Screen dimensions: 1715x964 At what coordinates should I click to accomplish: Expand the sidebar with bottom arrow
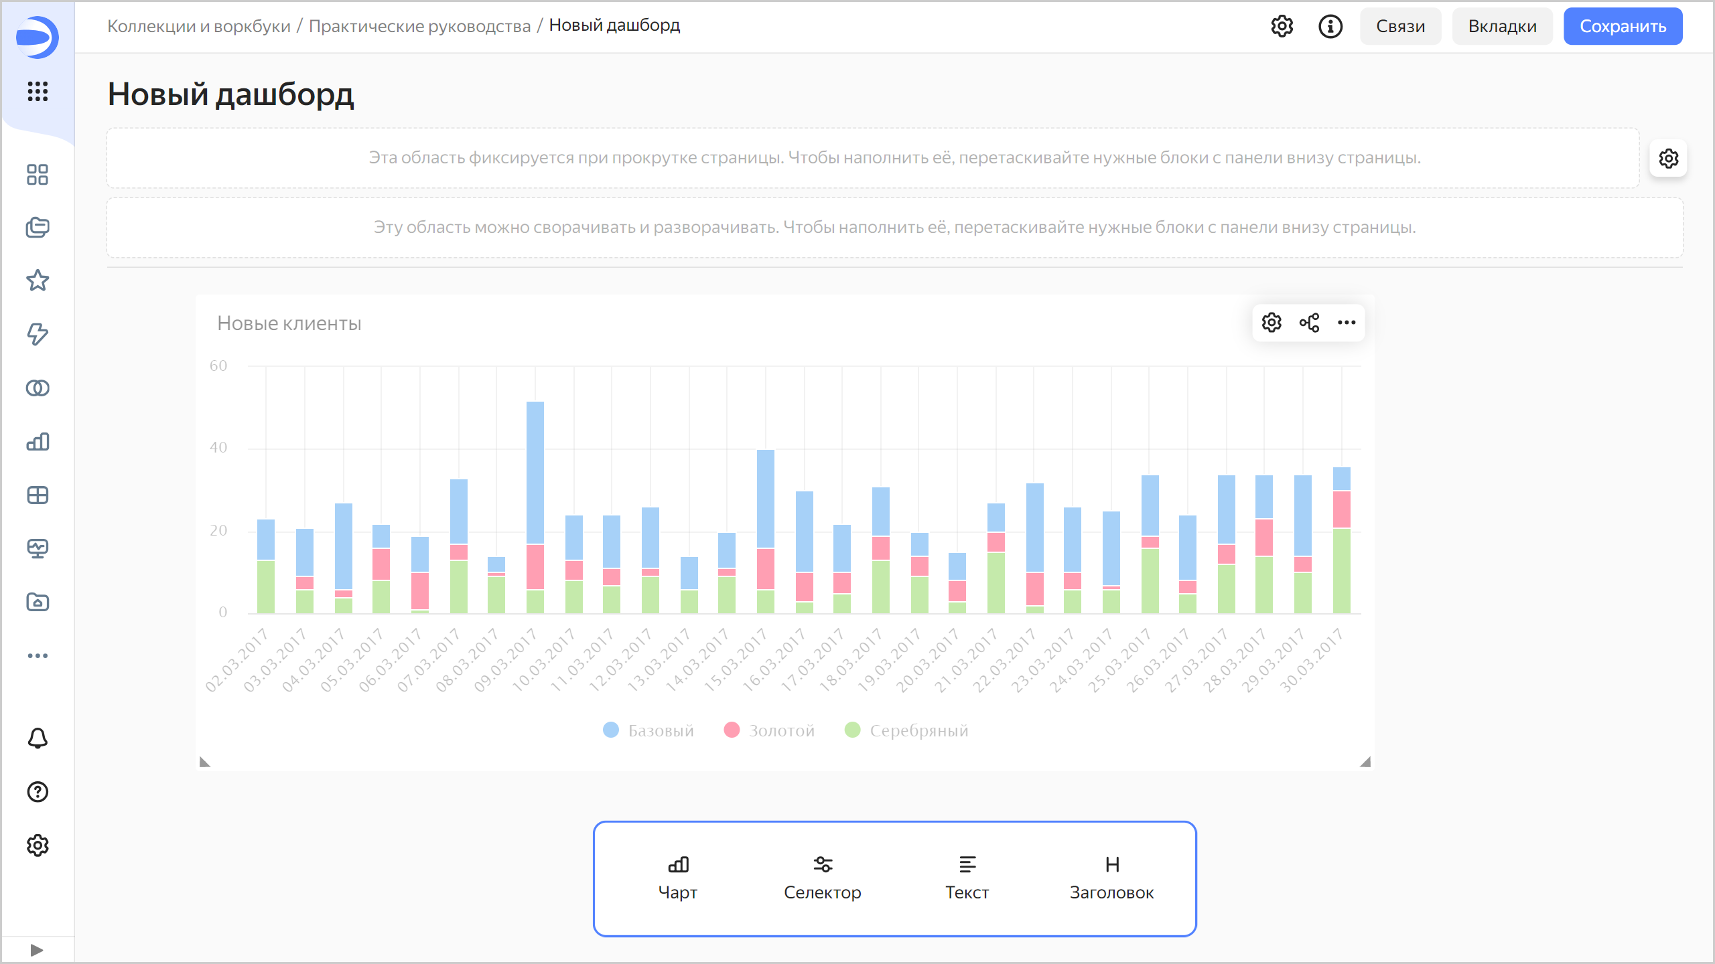tap(37, 950)
